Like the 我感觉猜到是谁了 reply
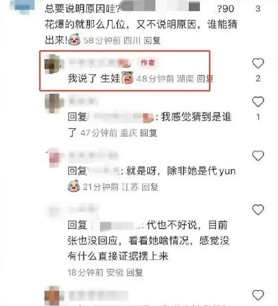The width and height of the screenshot is (278, 306). point(258,102)
